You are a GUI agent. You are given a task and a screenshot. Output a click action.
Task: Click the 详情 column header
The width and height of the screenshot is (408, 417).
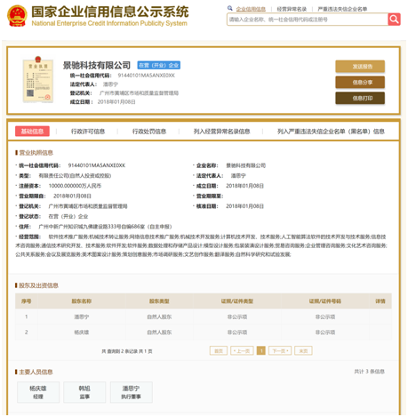380,301
